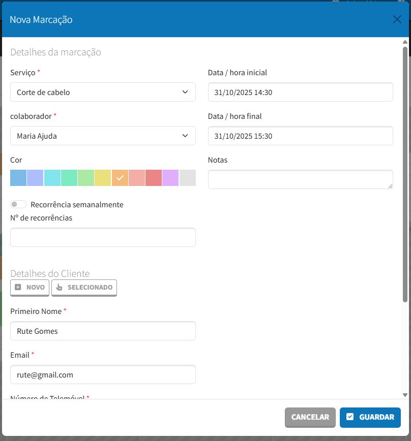Click the Nº de recorrências input

tap(103, 237)
